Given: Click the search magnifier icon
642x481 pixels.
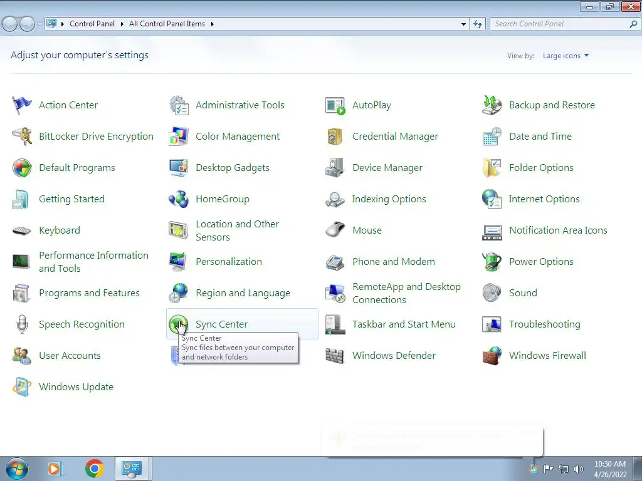Looking at the screenshot, I should pos(633,24).
